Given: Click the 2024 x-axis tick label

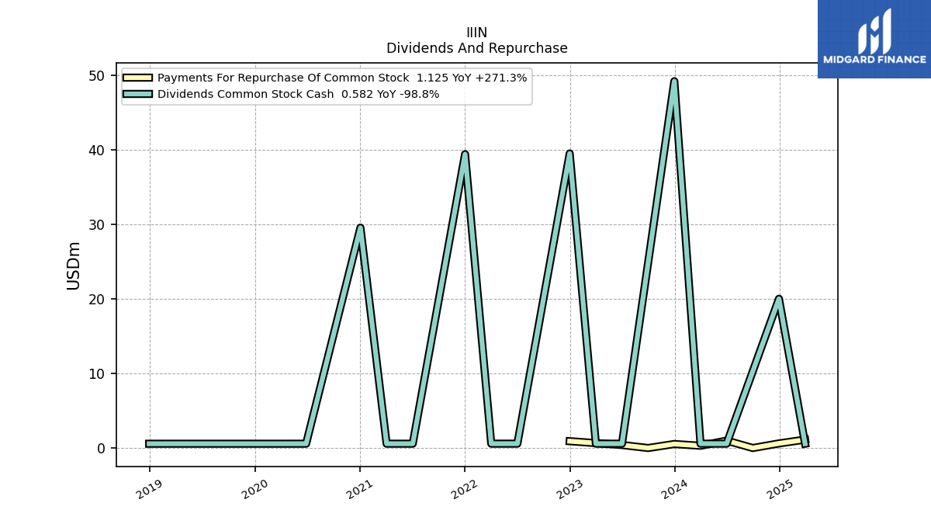Looking at the screenshot, I should coord(674,489).
